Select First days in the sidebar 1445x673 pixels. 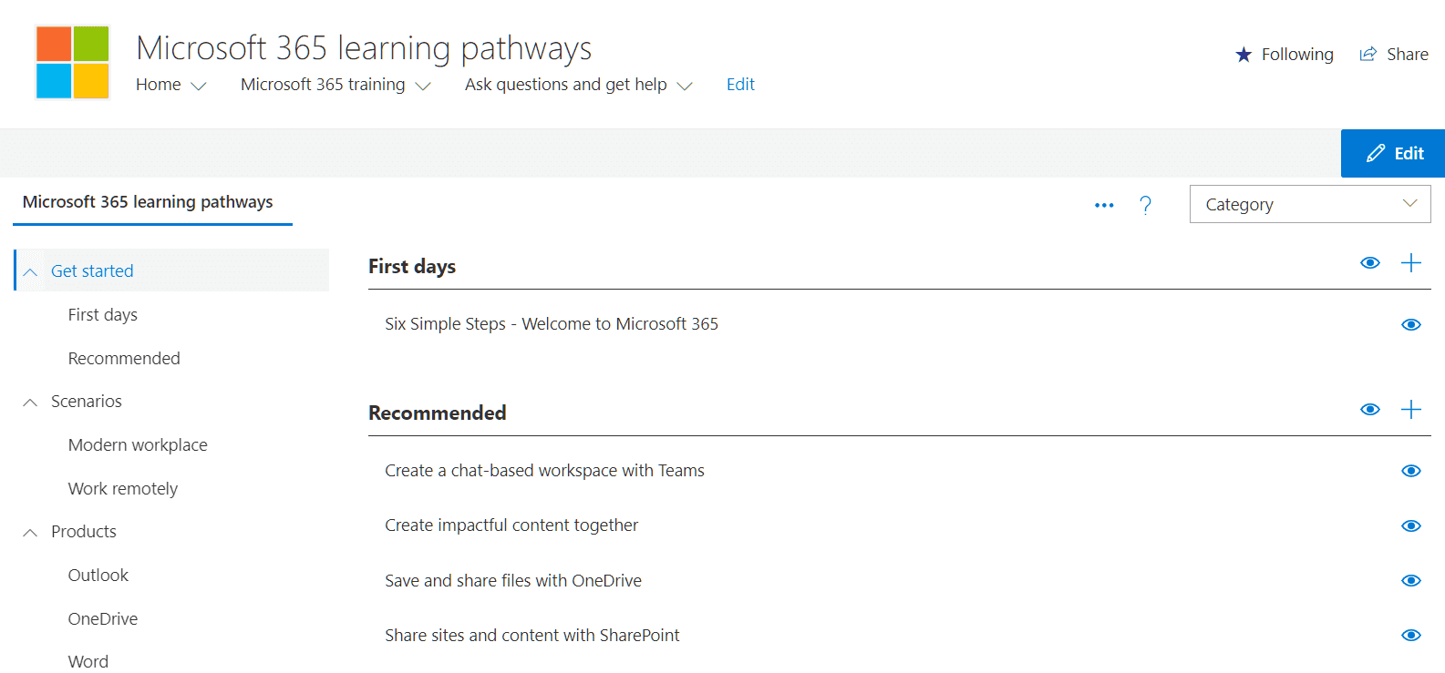(103, 315)
